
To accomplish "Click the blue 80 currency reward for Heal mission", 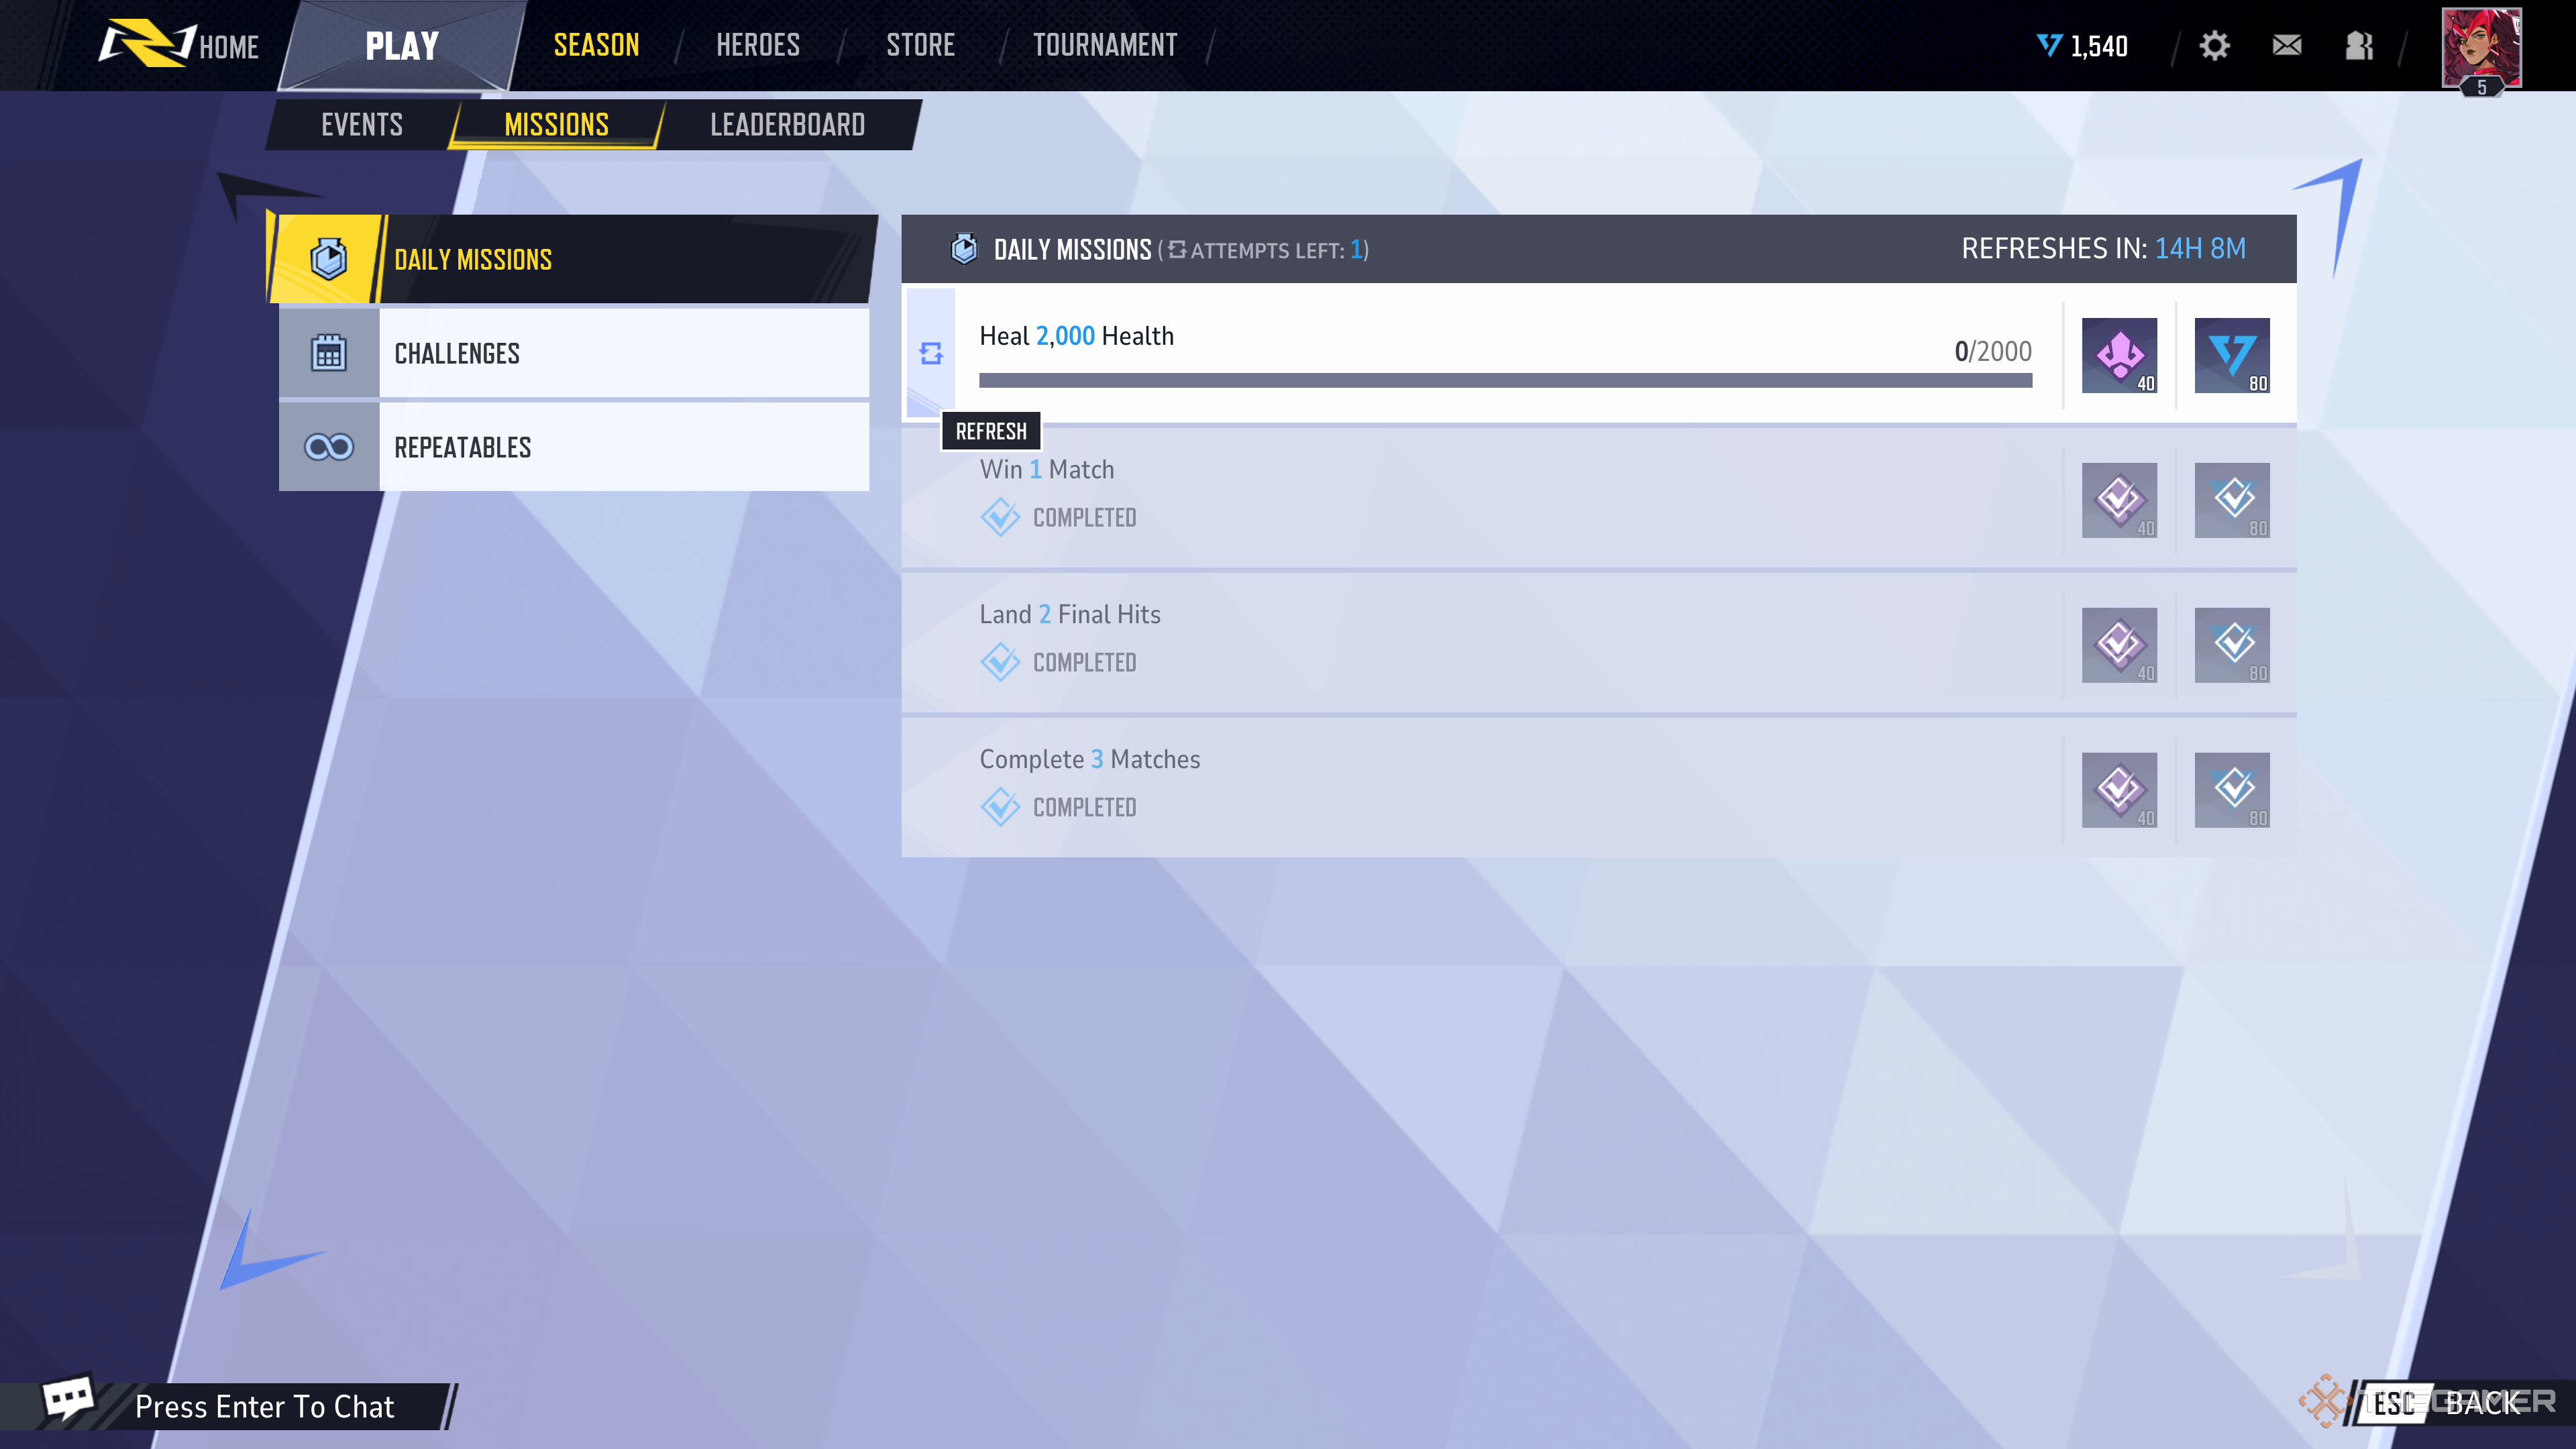I will pos(2232,355).
